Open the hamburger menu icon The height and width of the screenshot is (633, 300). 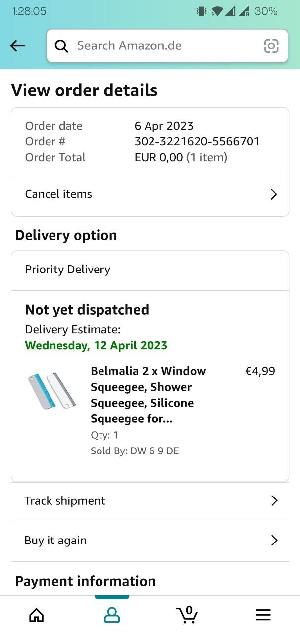pos(263,615)
